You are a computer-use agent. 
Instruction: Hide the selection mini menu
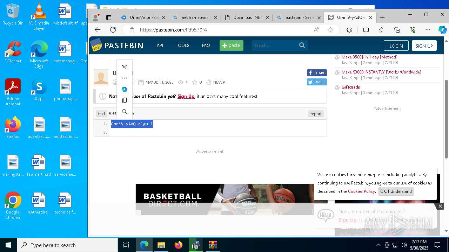(124, 67)
